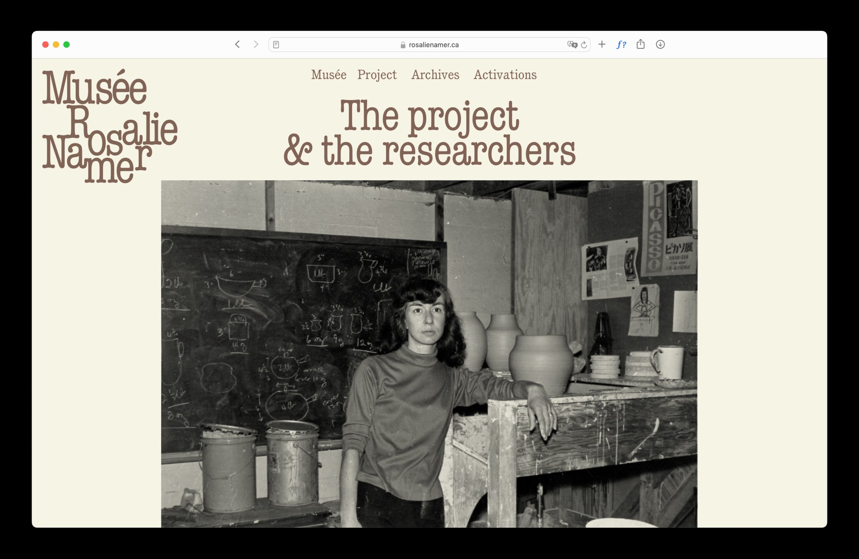Open the Share sheet icon

point(640,44)
